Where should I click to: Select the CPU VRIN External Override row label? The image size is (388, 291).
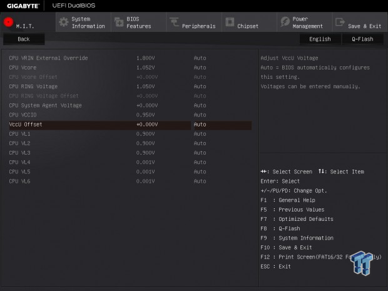pos(49,58)
